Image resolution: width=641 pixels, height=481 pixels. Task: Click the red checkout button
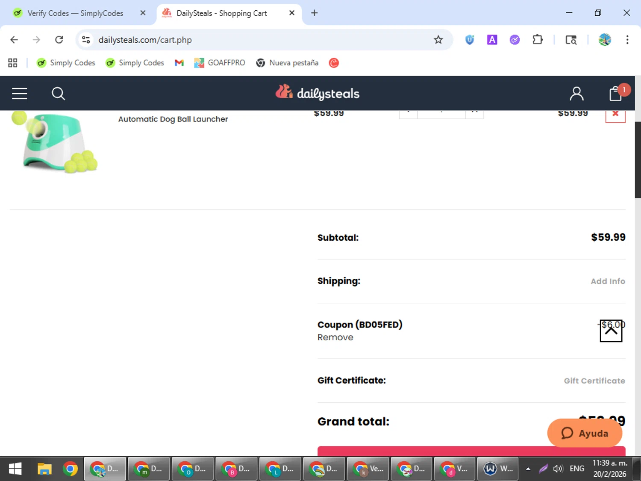[x=471, y=451]
